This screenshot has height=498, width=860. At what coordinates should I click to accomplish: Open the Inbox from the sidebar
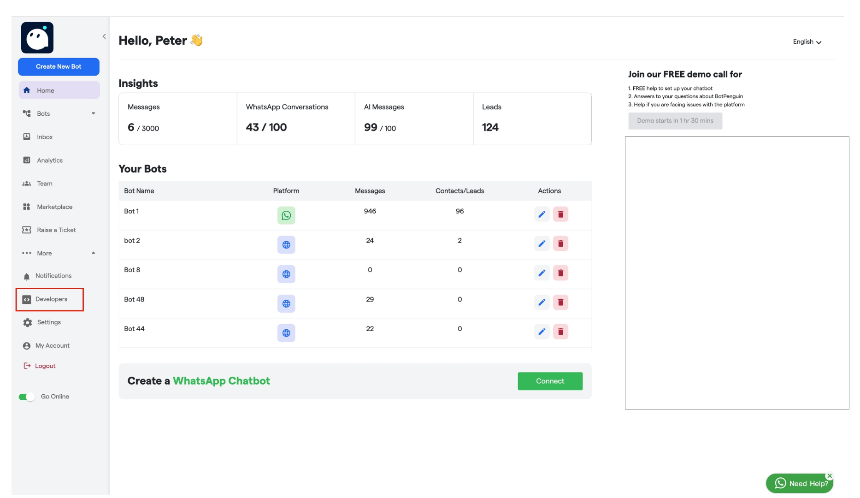(44, 136)
